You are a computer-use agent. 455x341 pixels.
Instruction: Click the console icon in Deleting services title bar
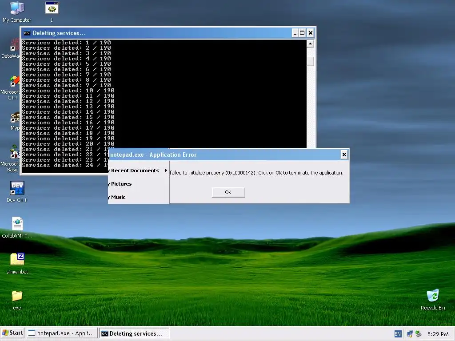tap(27, 33)
